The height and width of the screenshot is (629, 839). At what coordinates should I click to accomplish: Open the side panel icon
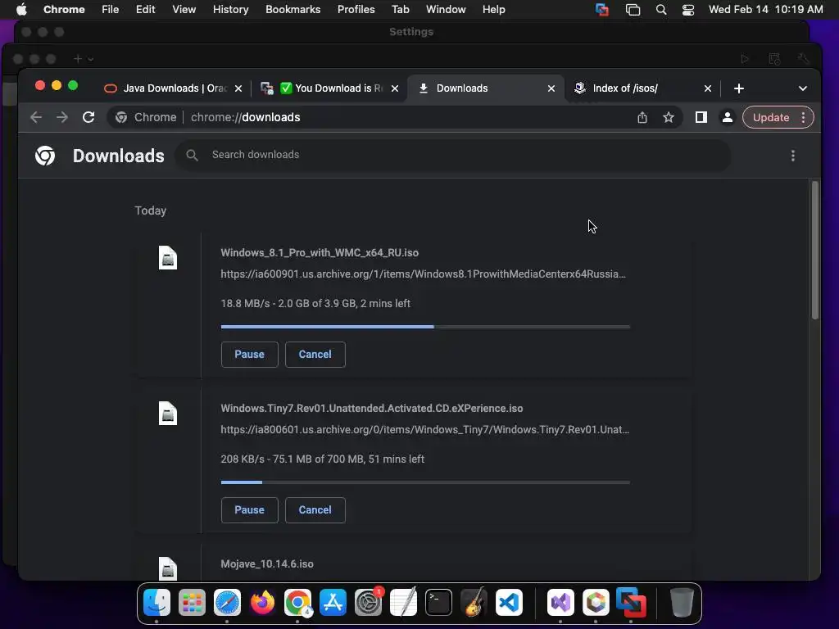(701, 117)
